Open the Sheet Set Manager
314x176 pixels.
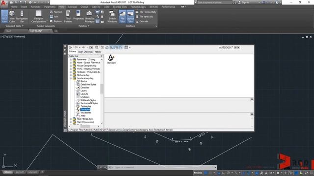89,17
